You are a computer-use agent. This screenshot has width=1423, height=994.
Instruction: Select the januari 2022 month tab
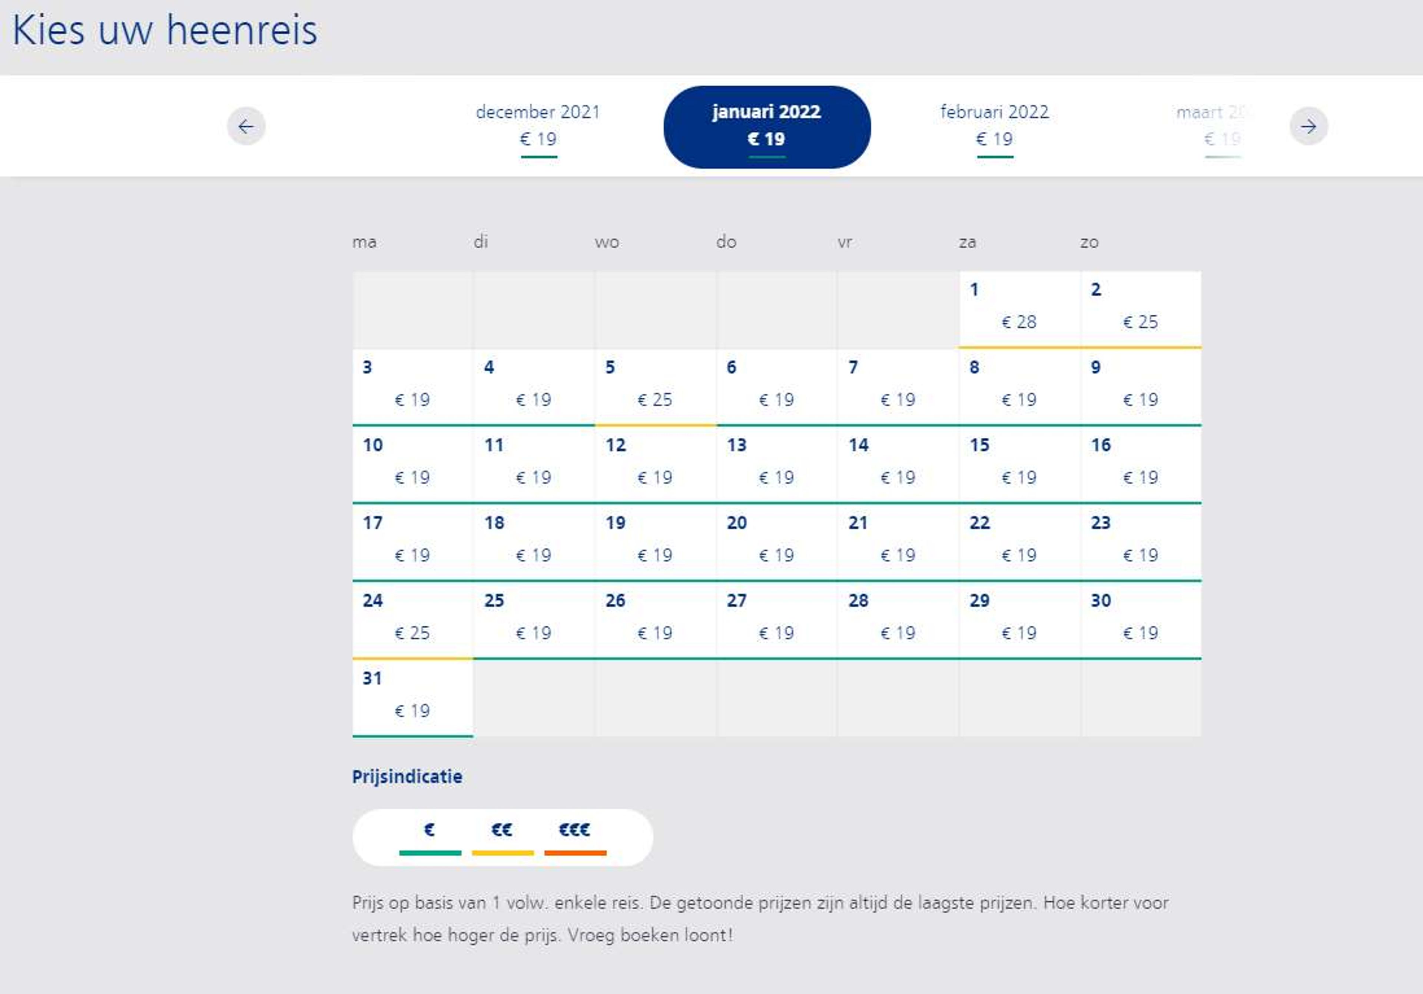767,127
